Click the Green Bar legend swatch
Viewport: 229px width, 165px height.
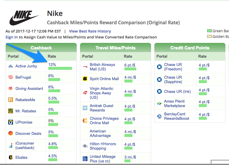[209, 31]
